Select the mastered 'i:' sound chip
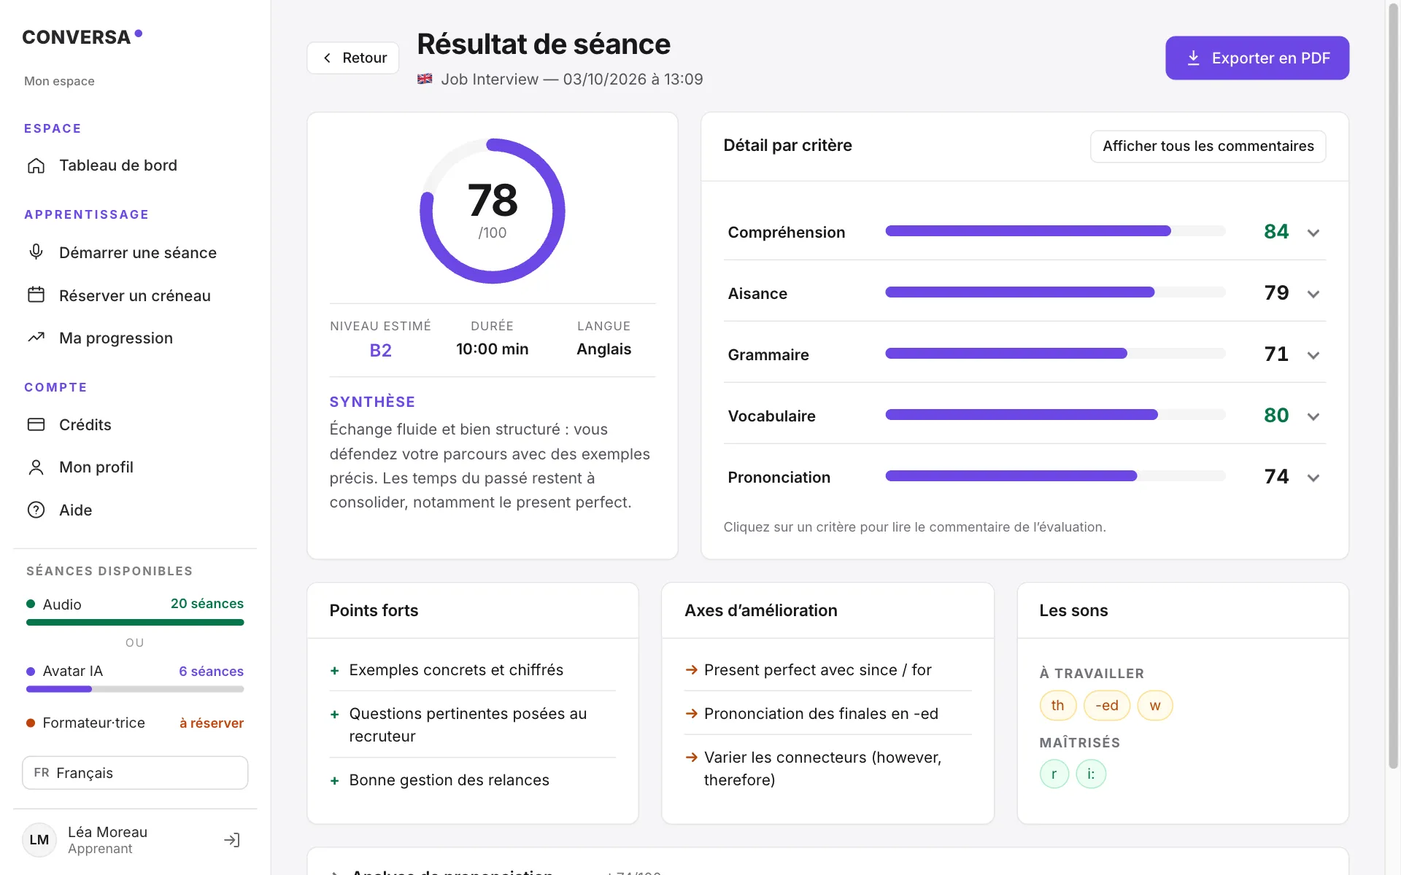This screenshot has width=1401, height=875. pos(1091,774)
